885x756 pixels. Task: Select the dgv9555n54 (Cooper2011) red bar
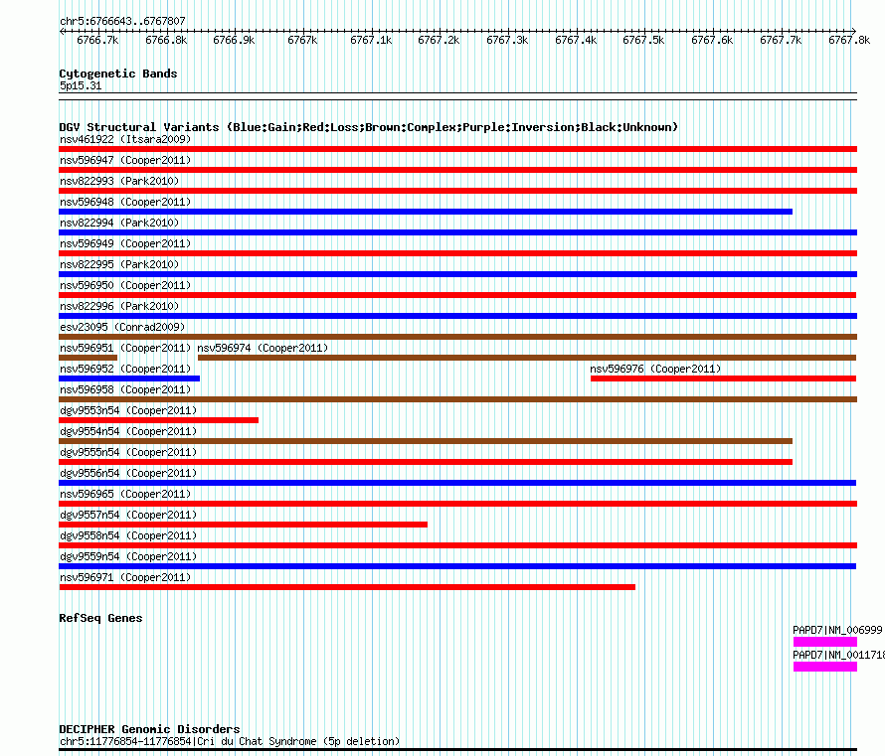tap(426, 462)
